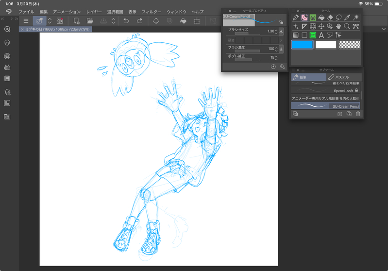Toggle brush size dynamics button

tap(282, 32)
